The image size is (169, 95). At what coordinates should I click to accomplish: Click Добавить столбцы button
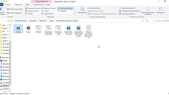(96, 11)
